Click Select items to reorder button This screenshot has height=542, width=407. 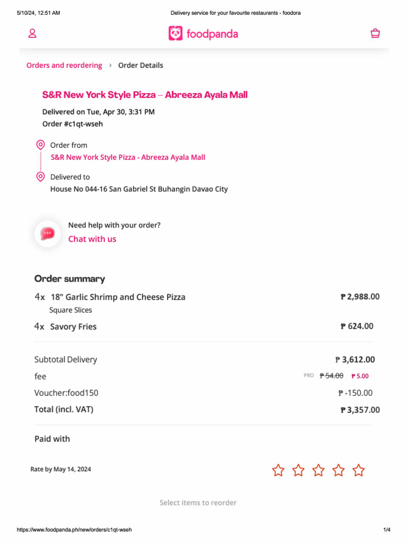[x=198, y=503]
